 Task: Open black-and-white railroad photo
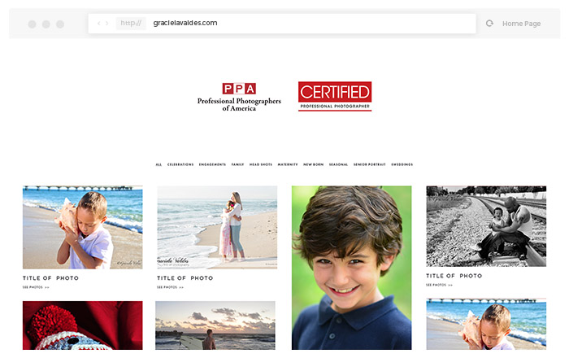(486, 226)
